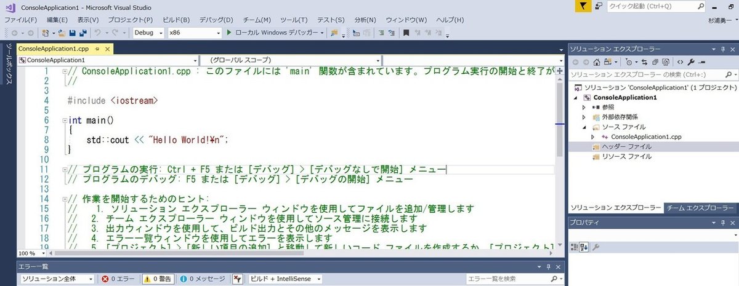
Task: Click the pending changes clock filter icon
Action: pos(629,62)
